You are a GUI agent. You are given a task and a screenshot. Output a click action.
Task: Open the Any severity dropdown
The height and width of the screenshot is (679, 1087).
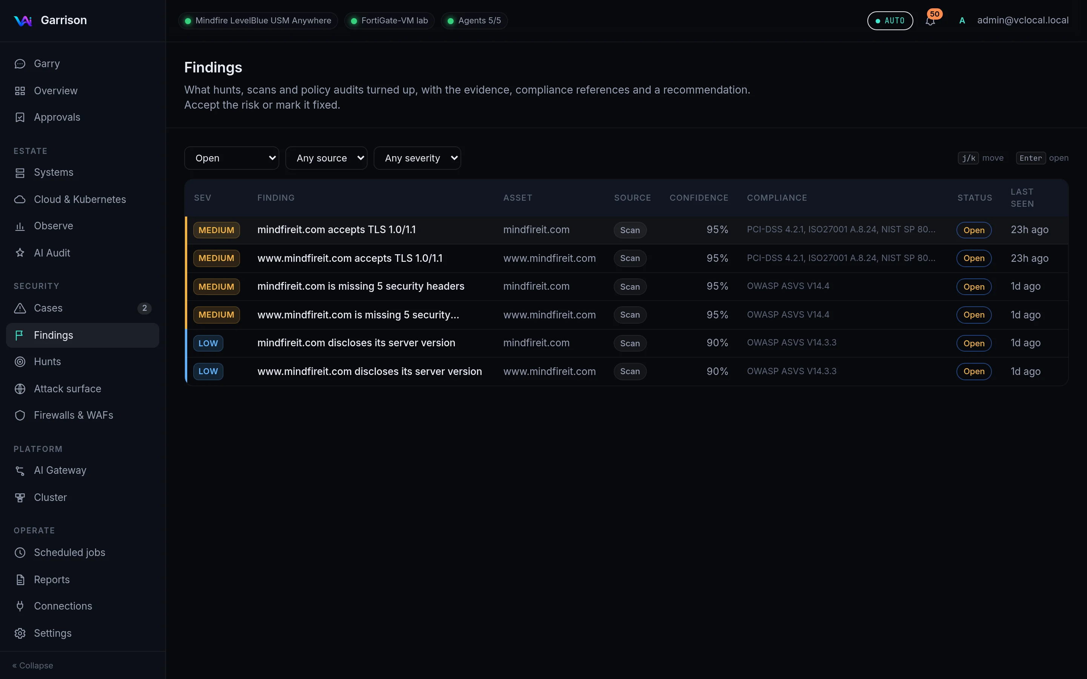(x=417, y=158)
